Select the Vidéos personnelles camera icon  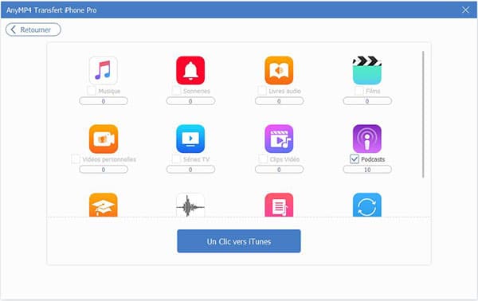click(x=104, y=139)
